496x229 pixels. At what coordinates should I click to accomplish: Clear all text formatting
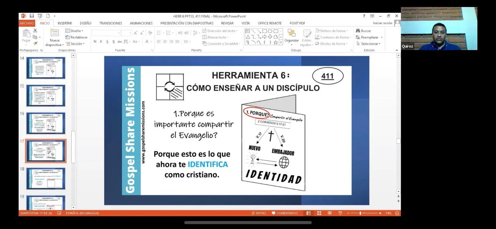[150, 33]
